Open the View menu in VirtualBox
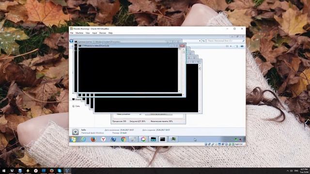 (x=88, y=33)
